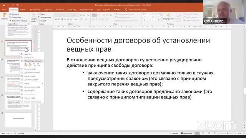Open Clipboard group dialog launcher
246x138 pixels.
(28, 24)
